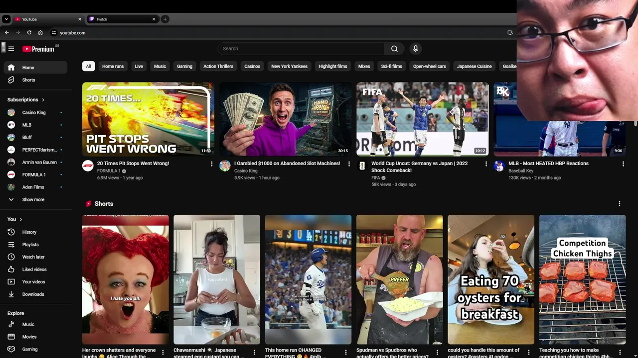638x358 pixels.
Task: Open Casino King subscription channel
Action: pyautogui.click(x=35, y=112)
